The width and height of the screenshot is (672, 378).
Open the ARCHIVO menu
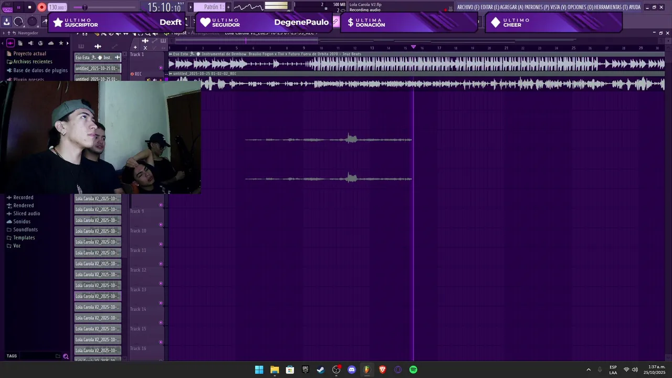(x=468, y=7)
